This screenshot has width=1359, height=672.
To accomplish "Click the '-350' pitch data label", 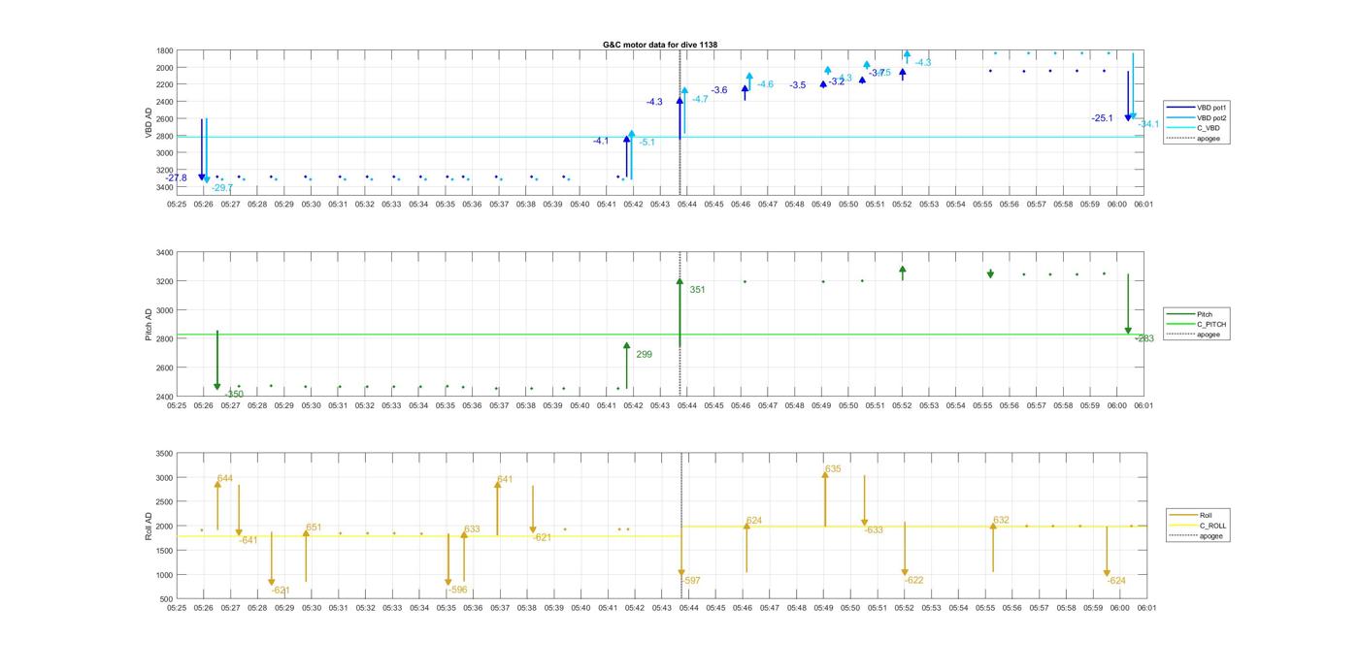I will 234,395.
